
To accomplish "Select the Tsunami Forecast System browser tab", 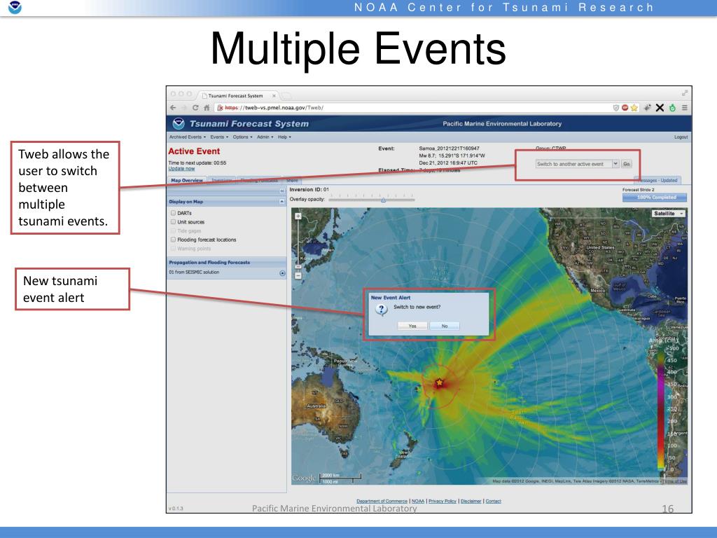I will point(238,95).
